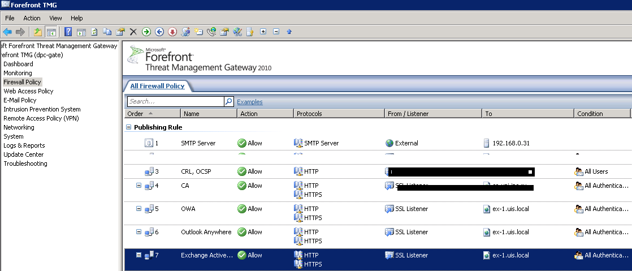632x271 pixels.
Task: Sort by the From / Listener column header
Action: [x=433, y=114]
